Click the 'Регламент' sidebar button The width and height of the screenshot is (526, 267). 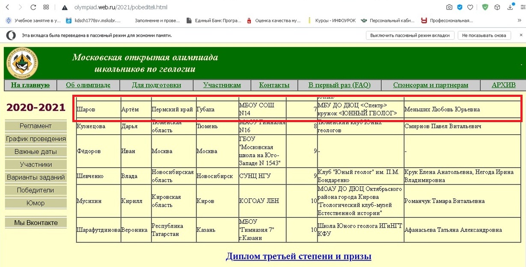click(x=36, y=126)
